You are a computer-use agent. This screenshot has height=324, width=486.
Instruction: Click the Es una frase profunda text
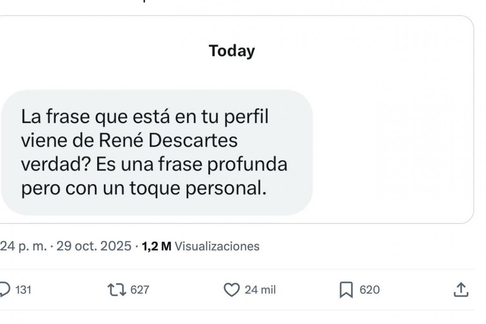click(x=192, y=164)
